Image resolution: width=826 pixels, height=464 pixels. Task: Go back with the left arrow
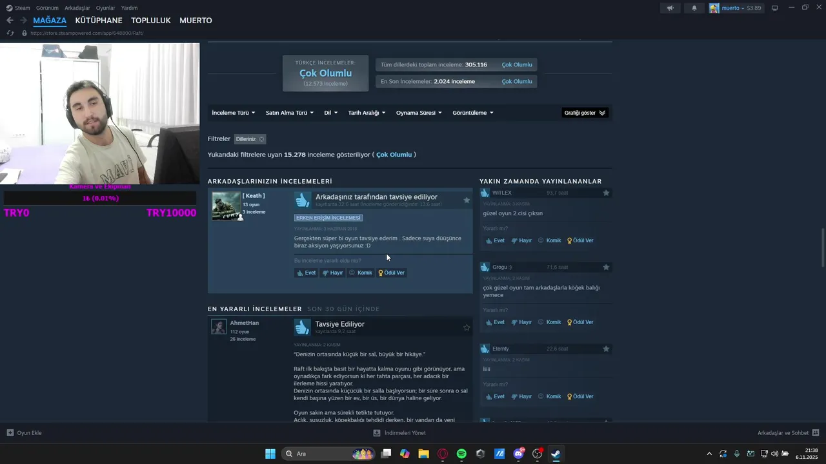coord(10,21)
